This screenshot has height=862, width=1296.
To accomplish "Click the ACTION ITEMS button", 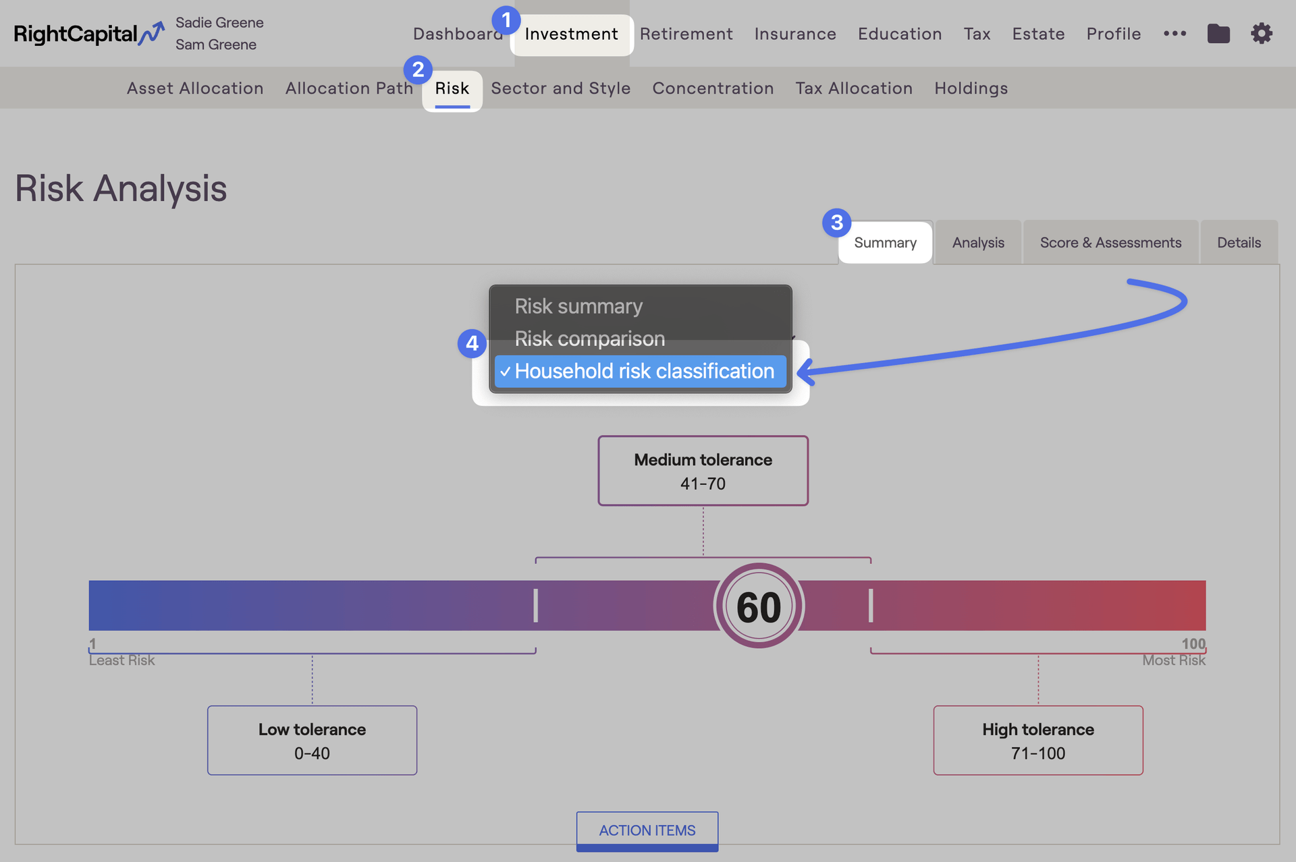I will click(x=647, y=830).
